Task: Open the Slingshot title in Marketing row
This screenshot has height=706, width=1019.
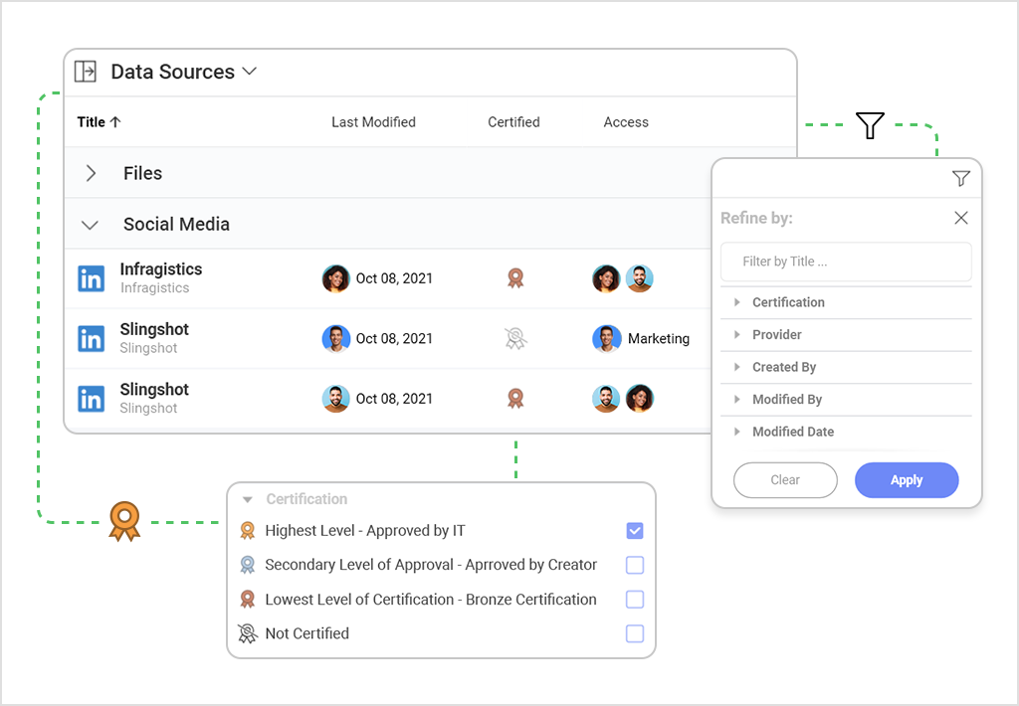Action: click(x=154, y=329)
